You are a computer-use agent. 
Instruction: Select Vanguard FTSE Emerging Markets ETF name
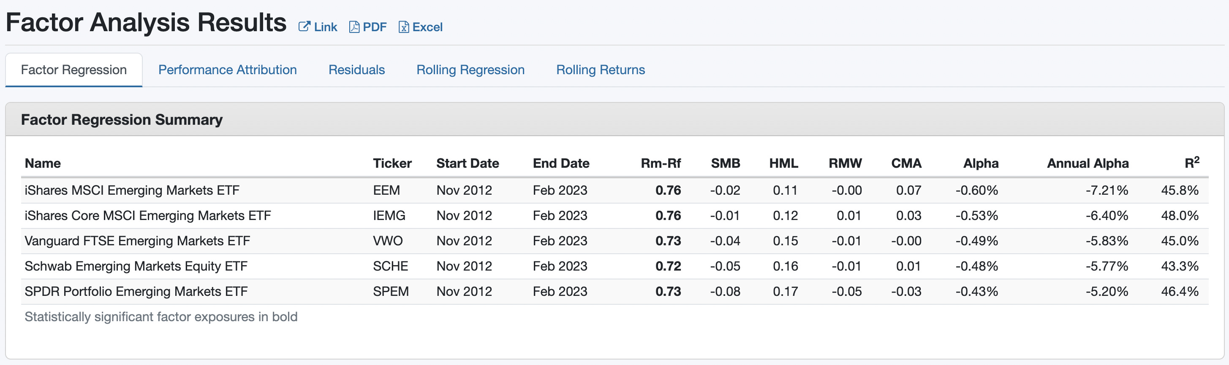point(137,241)
